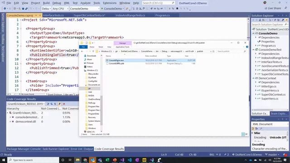The width and height of the screenshot is (290, 163).
Task: Expand the democontext.dll coverage row
Action: point(10,122)
